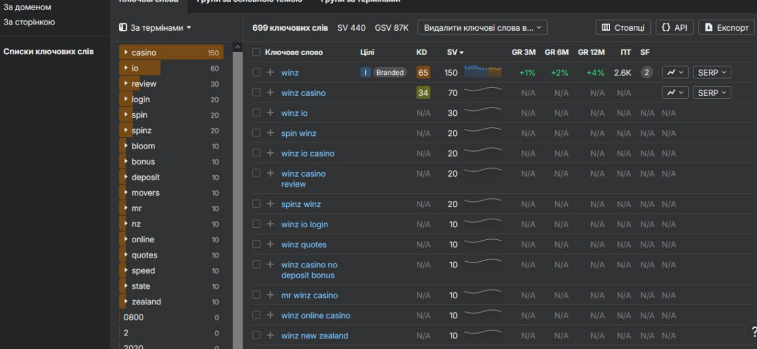
Task: Sort table by SV column
Action: tap(455, 52)
